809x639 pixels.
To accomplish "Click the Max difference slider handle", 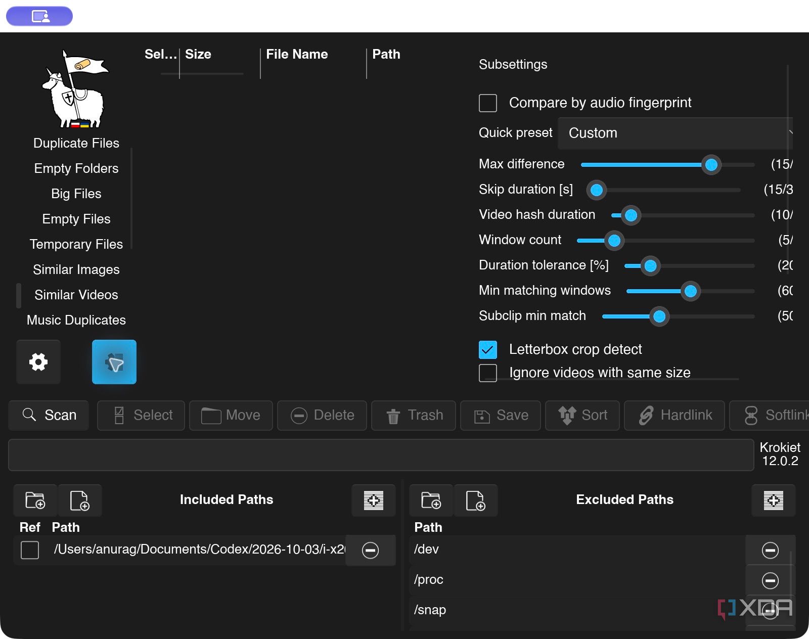I will click(x=711, y=165).
